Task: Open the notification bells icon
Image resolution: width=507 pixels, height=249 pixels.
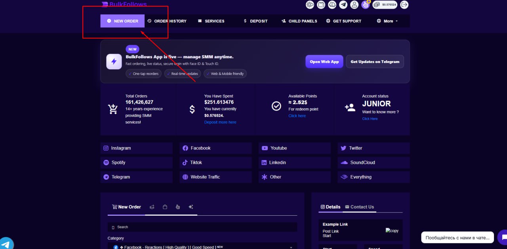Action: point(332,5)
